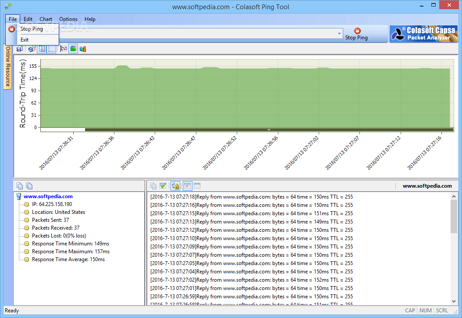The height and width of the screenshot is (318, 462).
Task: Select the Packets Sent: 37 entry
Action: click(x=50, y=220)
